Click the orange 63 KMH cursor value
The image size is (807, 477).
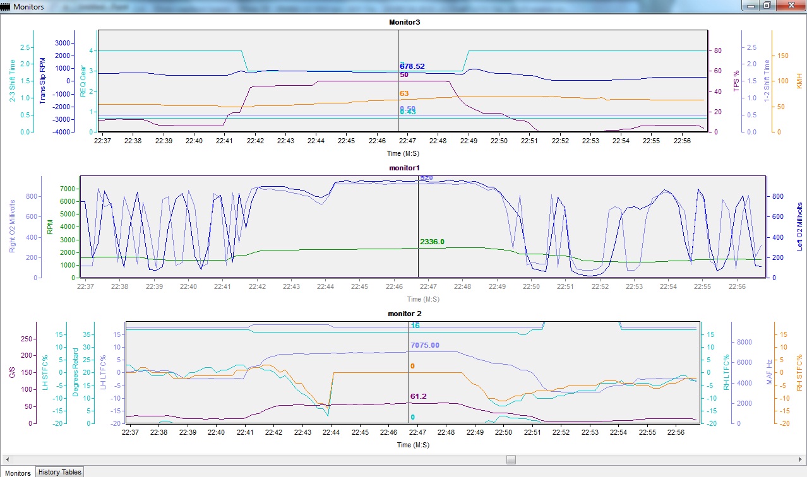pyautogui.click(x=404, y=93)
